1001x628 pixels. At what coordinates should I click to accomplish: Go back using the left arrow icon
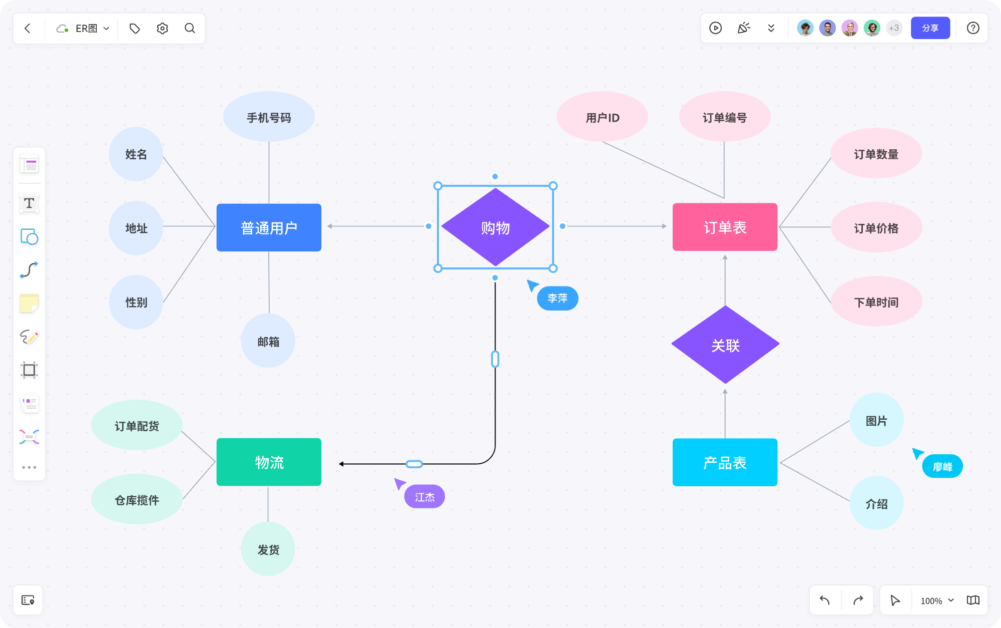(x=28, y=29)
